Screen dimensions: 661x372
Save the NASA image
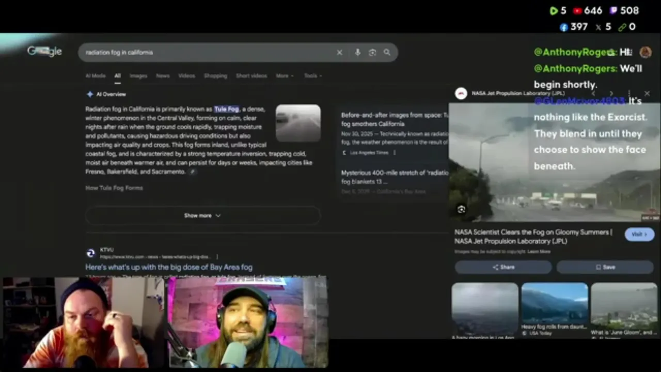605,267
